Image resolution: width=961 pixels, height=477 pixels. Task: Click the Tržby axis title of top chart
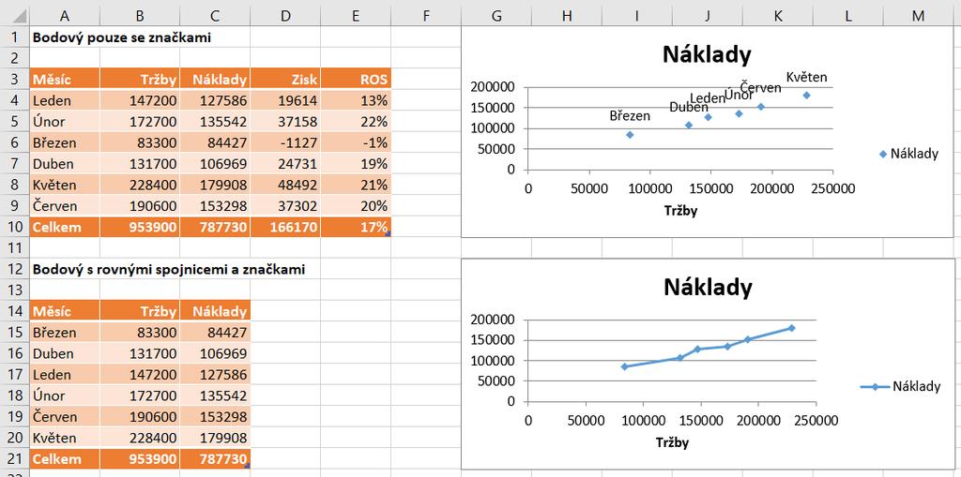tap(681, 211)
